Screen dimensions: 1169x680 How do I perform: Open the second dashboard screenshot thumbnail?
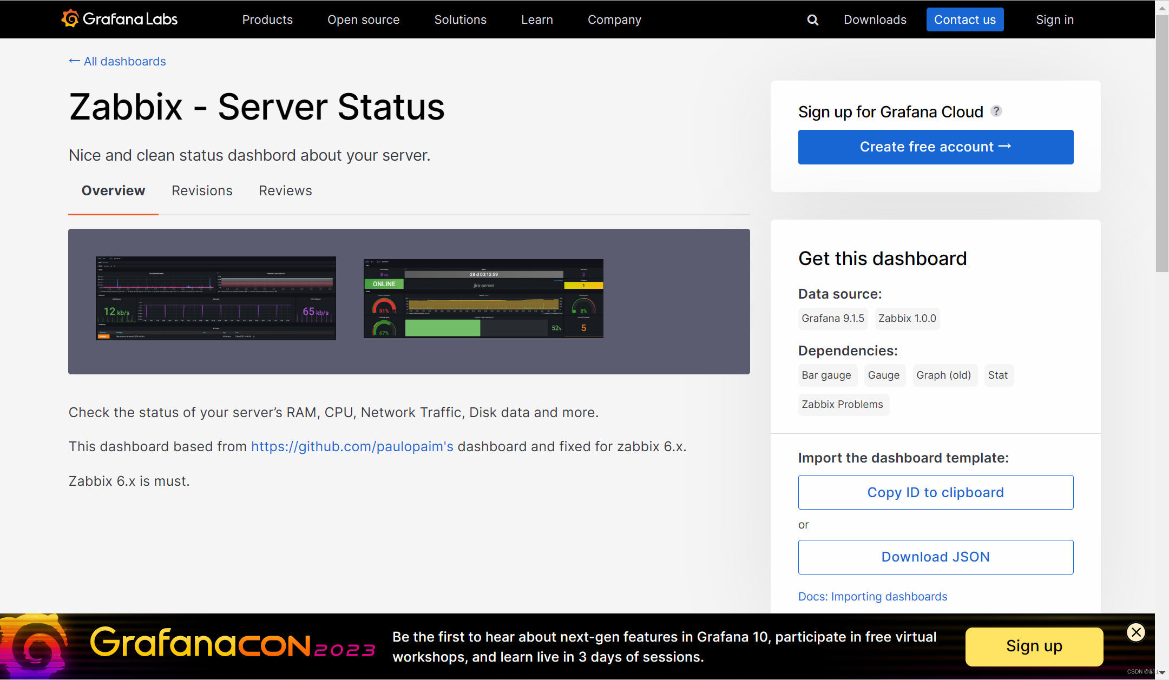[x=483, y=298]
